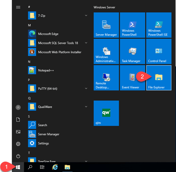176x172 pixels.
Task: Click the 'T' letter header
Action: coord(29,153)
